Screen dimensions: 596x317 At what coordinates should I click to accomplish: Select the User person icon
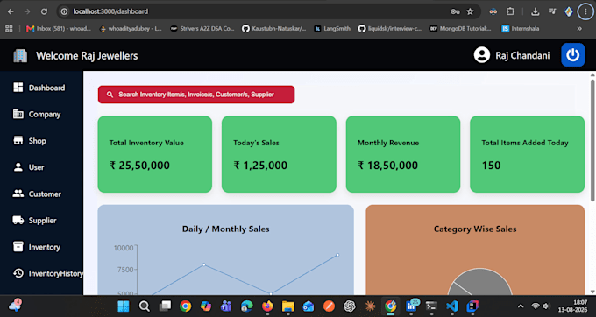click(18, 167)
